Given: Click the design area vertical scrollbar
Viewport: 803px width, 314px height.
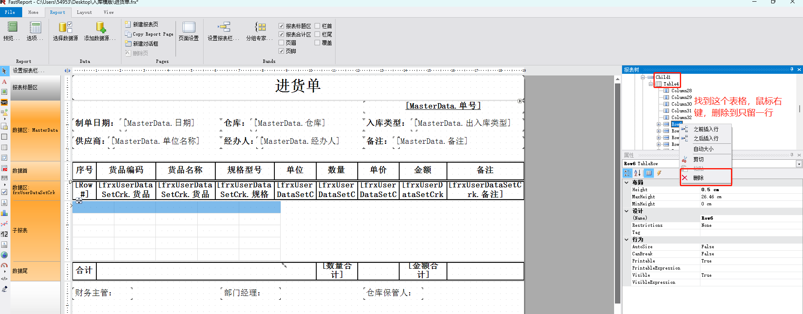Looking at the screenshot, I should pos(617,193).
